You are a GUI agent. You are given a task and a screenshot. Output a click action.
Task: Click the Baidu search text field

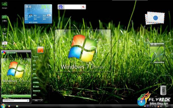(x=73, y=7)
